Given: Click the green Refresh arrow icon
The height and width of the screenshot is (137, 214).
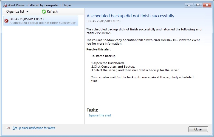Looking at the screenshot, I should [x=44, y=12].
